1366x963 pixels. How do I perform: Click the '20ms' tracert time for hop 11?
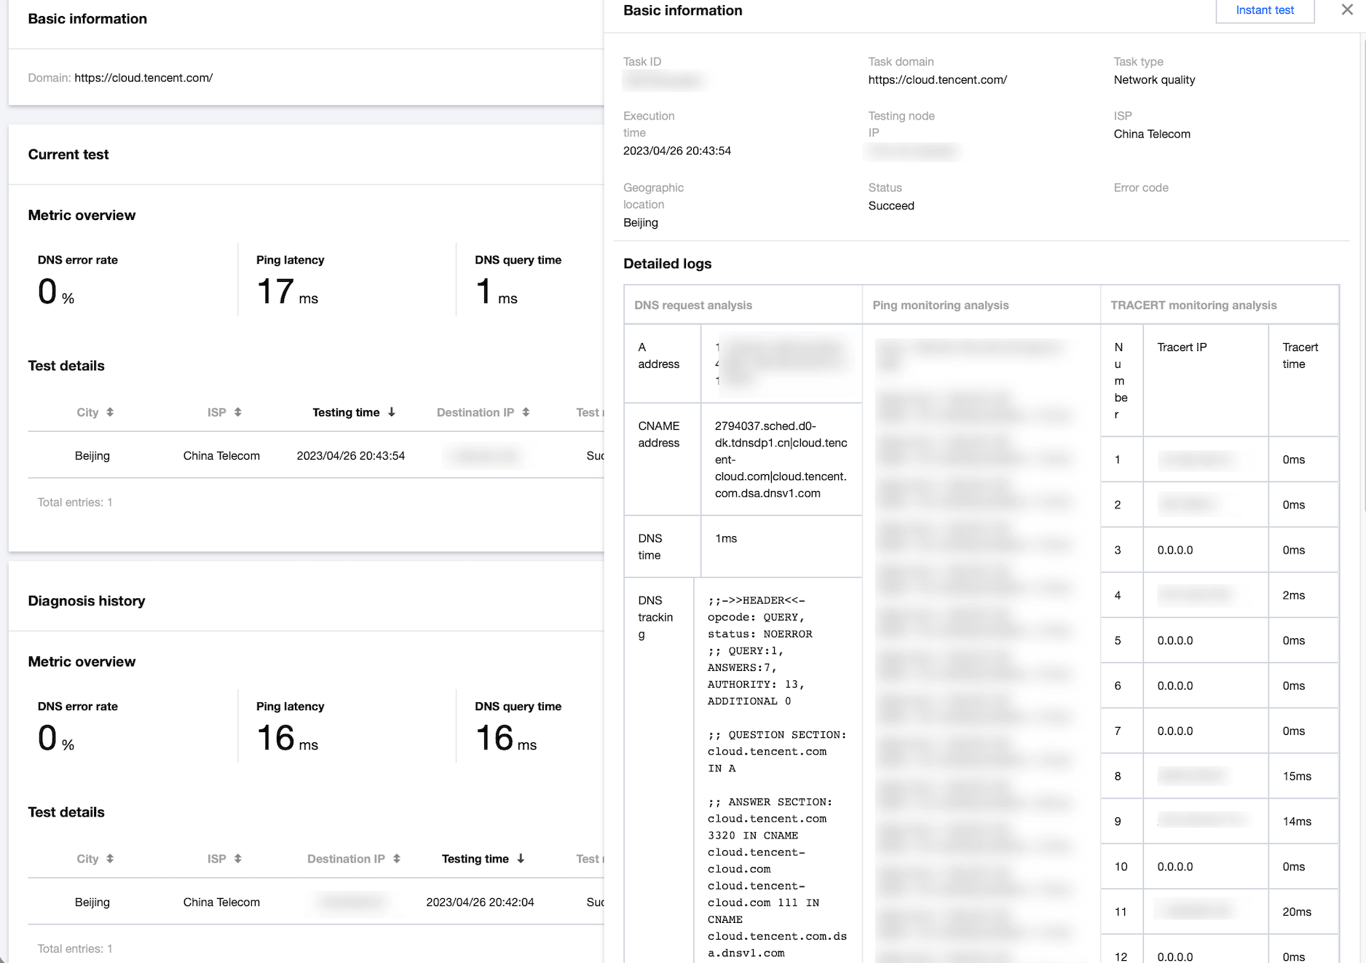tap(1297, 912)
